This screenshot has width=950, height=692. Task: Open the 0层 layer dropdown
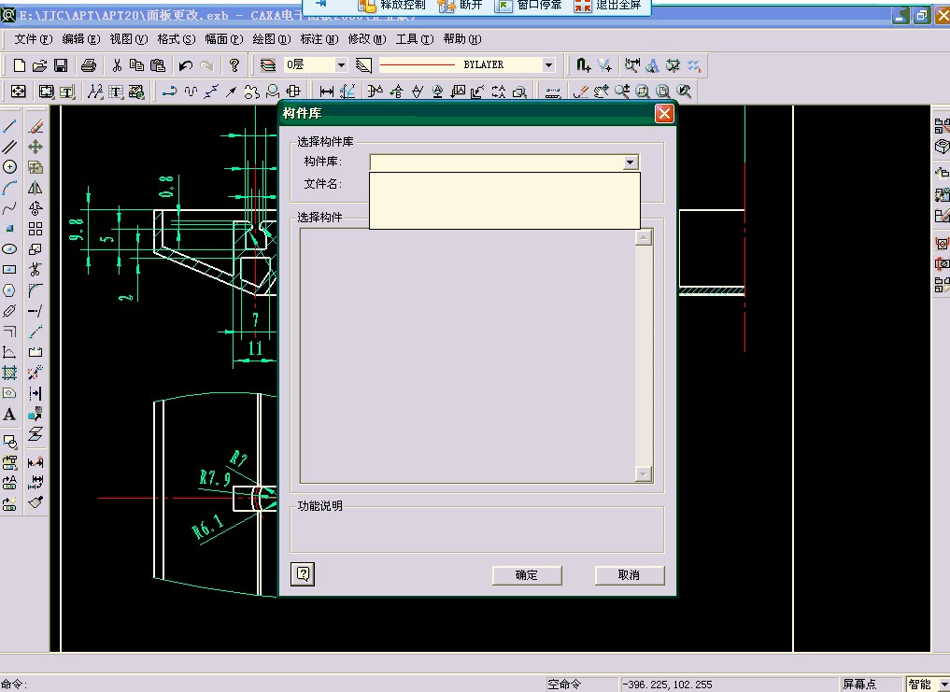pos(340,65)
